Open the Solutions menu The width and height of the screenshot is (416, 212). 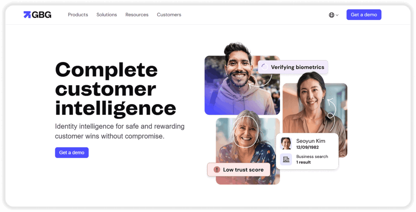(107, 15)
